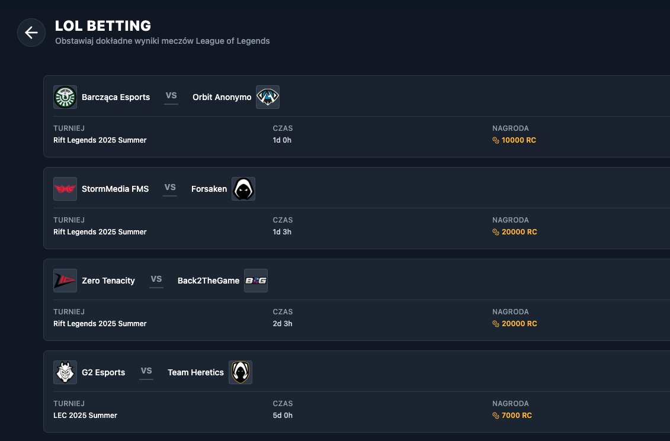This screenshot has height=441, width=670.
Task: Select the Zero Tenacity team logo
Action: [65, 281]
